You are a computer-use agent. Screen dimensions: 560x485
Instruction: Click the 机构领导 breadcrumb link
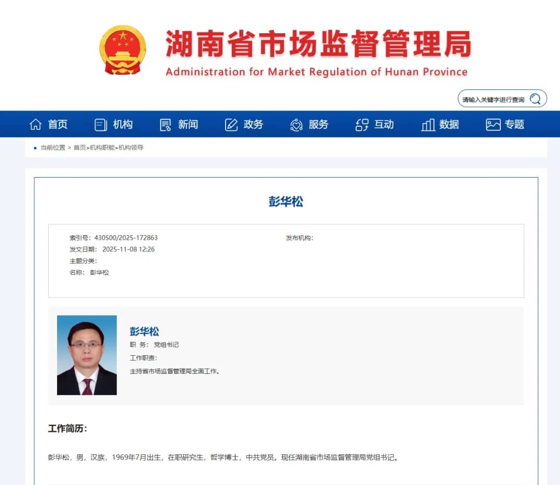coord(130,147)
